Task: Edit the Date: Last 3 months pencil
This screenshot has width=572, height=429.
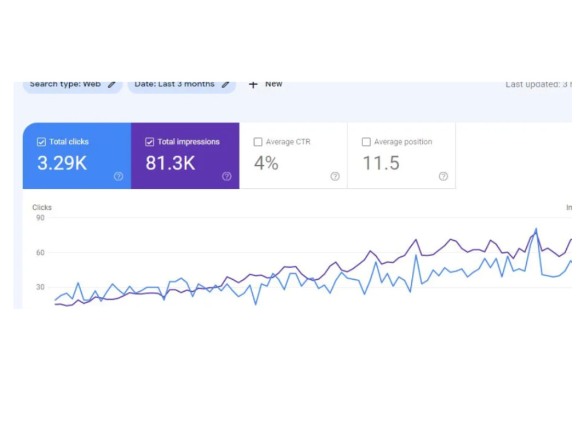Action: pos(226,85)
